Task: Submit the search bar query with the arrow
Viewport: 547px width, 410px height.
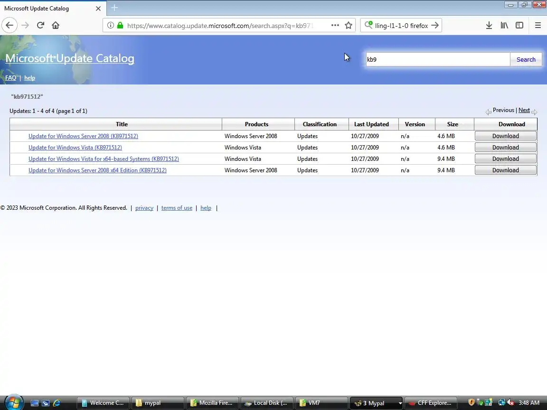Action: coord(434,25)
